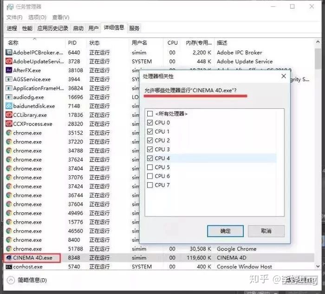Cancel the dialog with 取消 button

[266, 231]
